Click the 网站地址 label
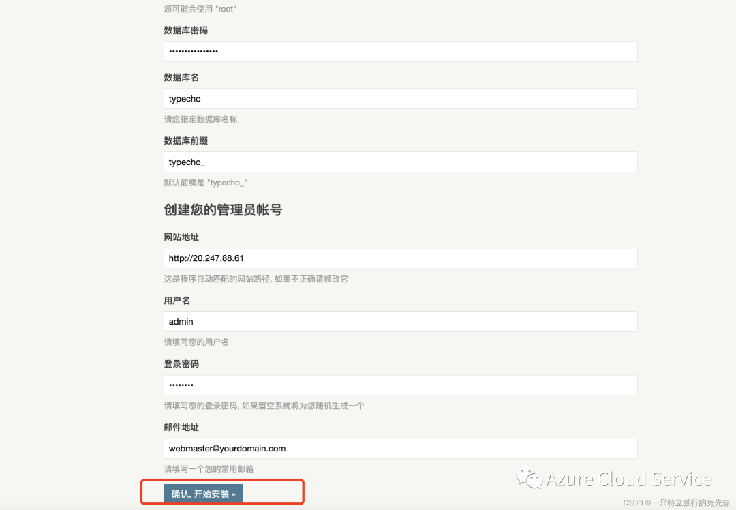This screenshot has height=510, width=736. click(x=181, y=237)
